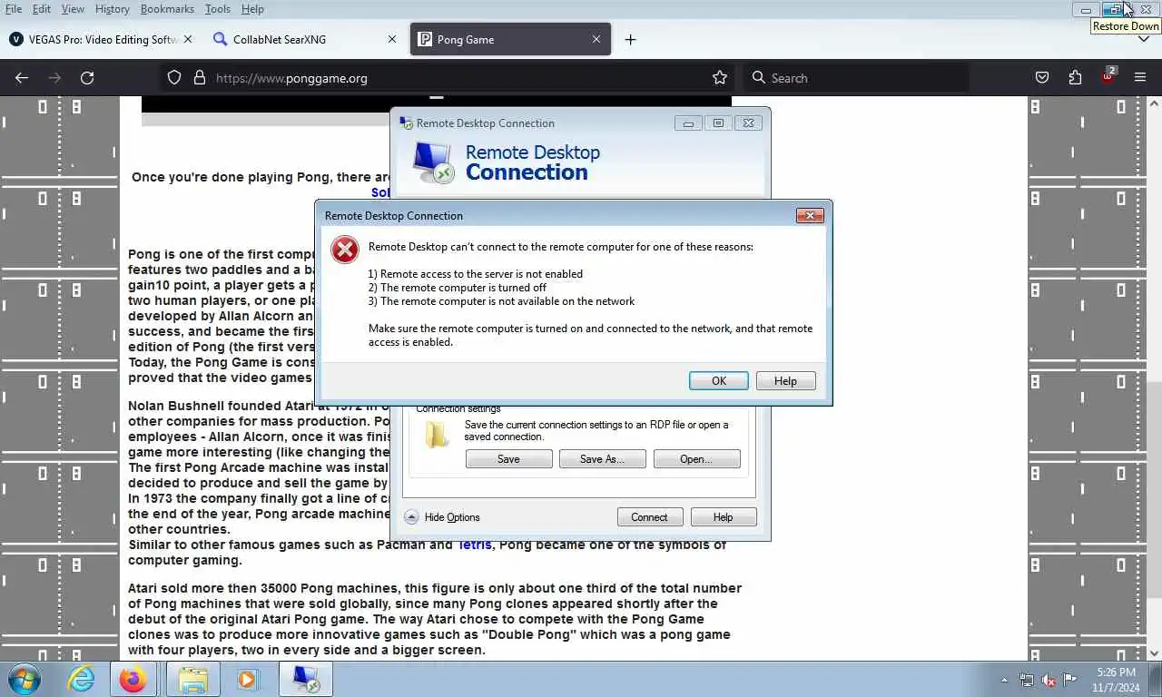This screenshot has height=697, width=1162.
Task: Open the Edit menu
Action: click(x=42, y=9)
